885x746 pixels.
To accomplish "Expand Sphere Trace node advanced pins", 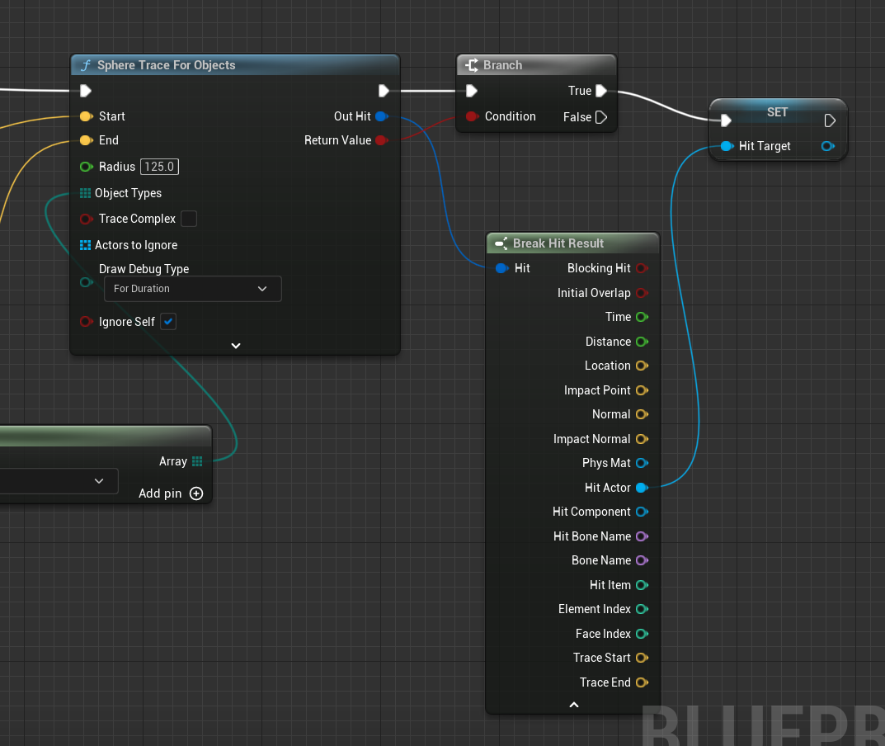I will coord(236,346).
